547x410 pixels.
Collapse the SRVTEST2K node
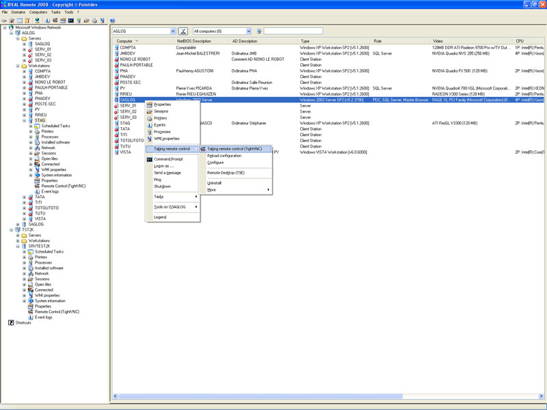[18, 246]
